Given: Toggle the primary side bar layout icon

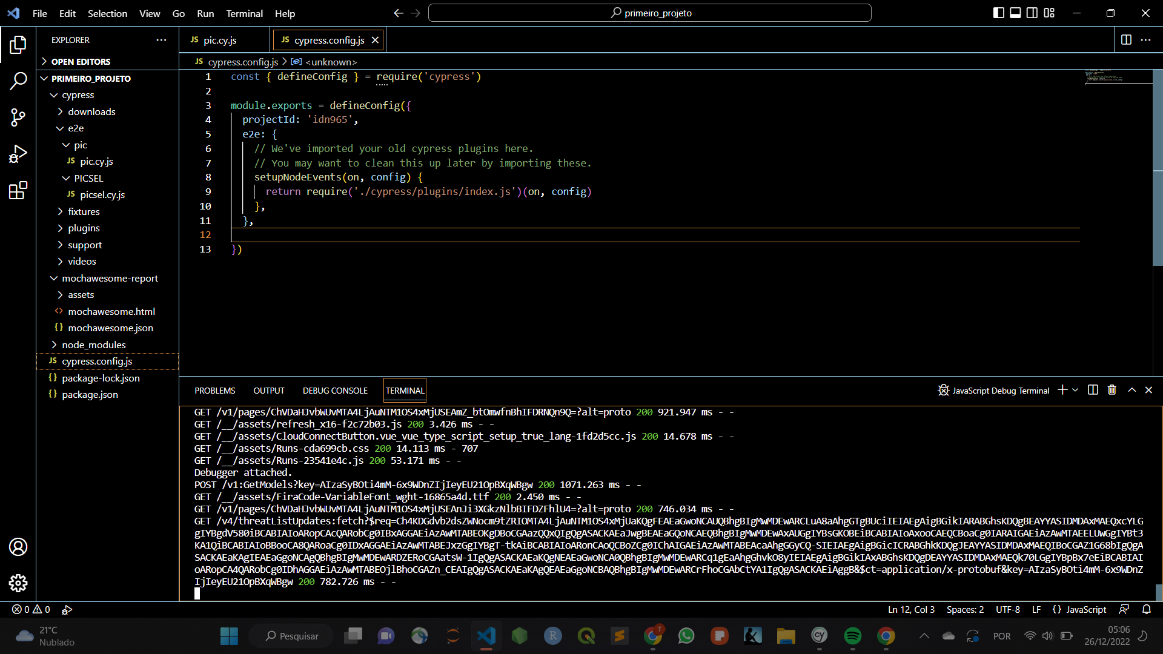Looking at the screenshot, I should [998, 13].
